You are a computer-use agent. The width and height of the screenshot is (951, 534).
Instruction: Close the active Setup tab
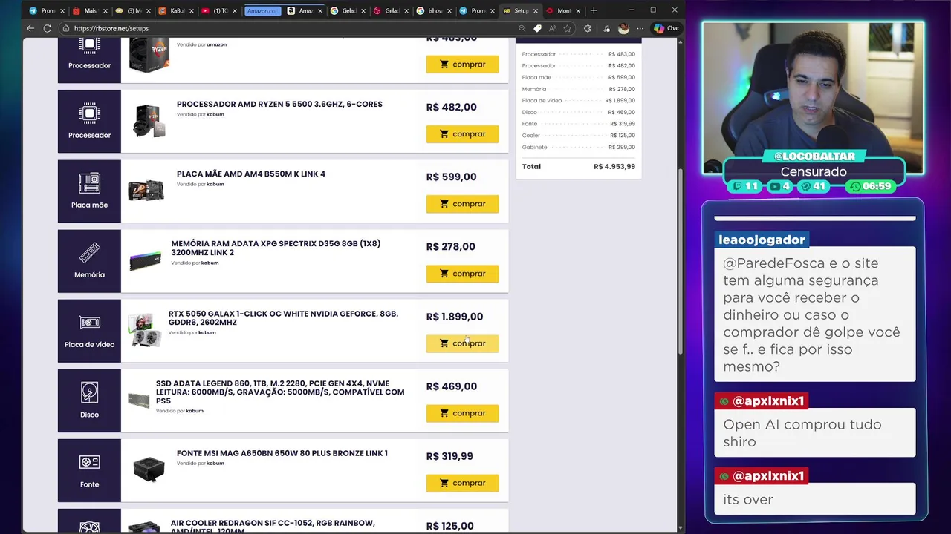click(535, 10)
